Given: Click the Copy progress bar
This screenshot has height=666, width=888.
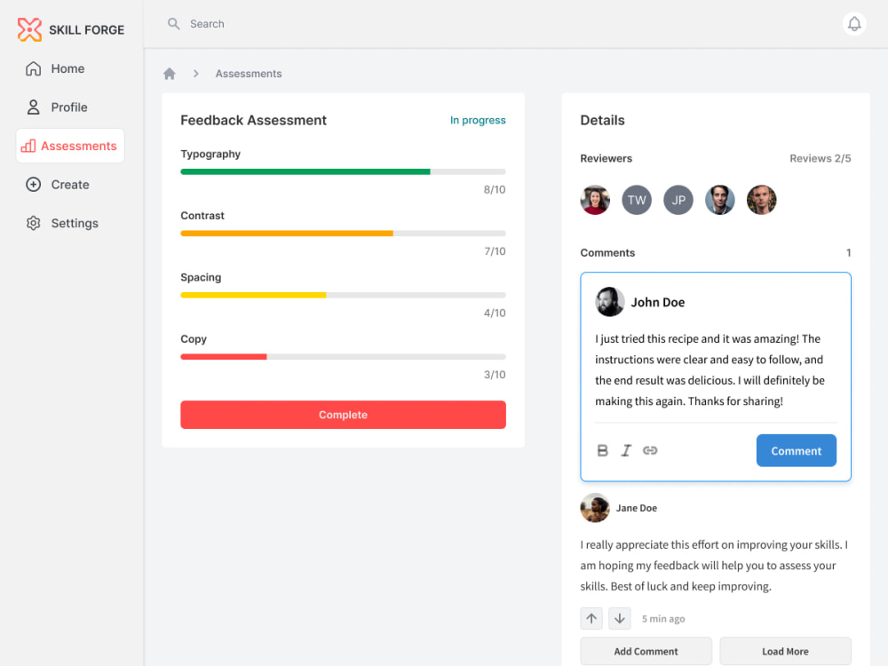Looking at the screenshot, I should 343,357.
